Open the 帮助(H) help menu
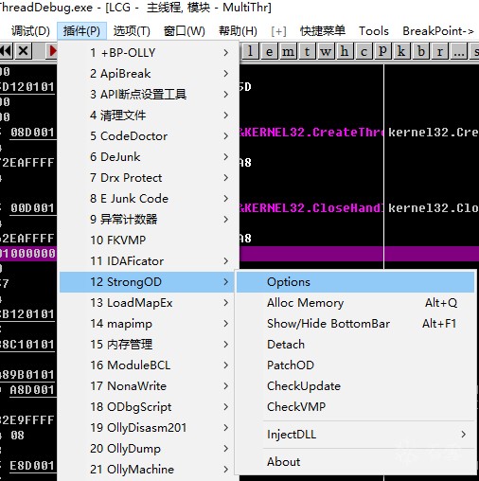Screen dimensions: 479x481 click(x=238, y=31)
